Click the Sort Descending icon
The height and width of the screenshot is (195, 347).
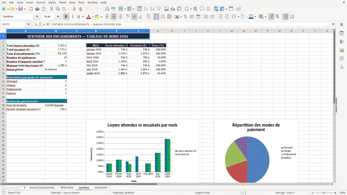[x=152, y=9]
